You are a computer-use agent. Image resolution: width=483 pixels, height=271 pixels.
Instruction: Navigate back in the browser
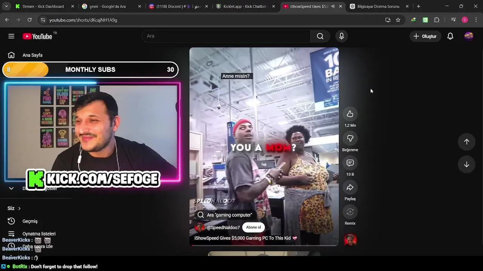tap(7, 20)
